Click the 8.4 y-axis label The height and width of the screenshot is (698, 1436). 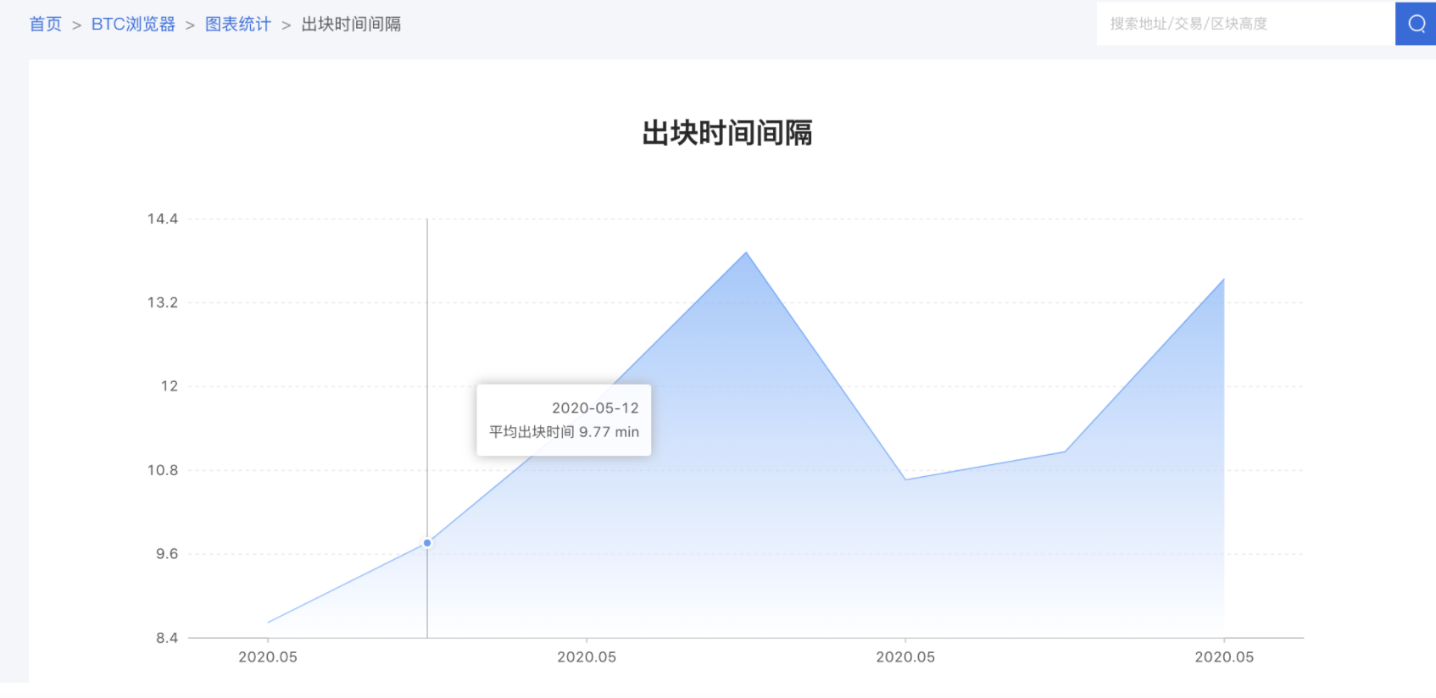pos(167,638)
